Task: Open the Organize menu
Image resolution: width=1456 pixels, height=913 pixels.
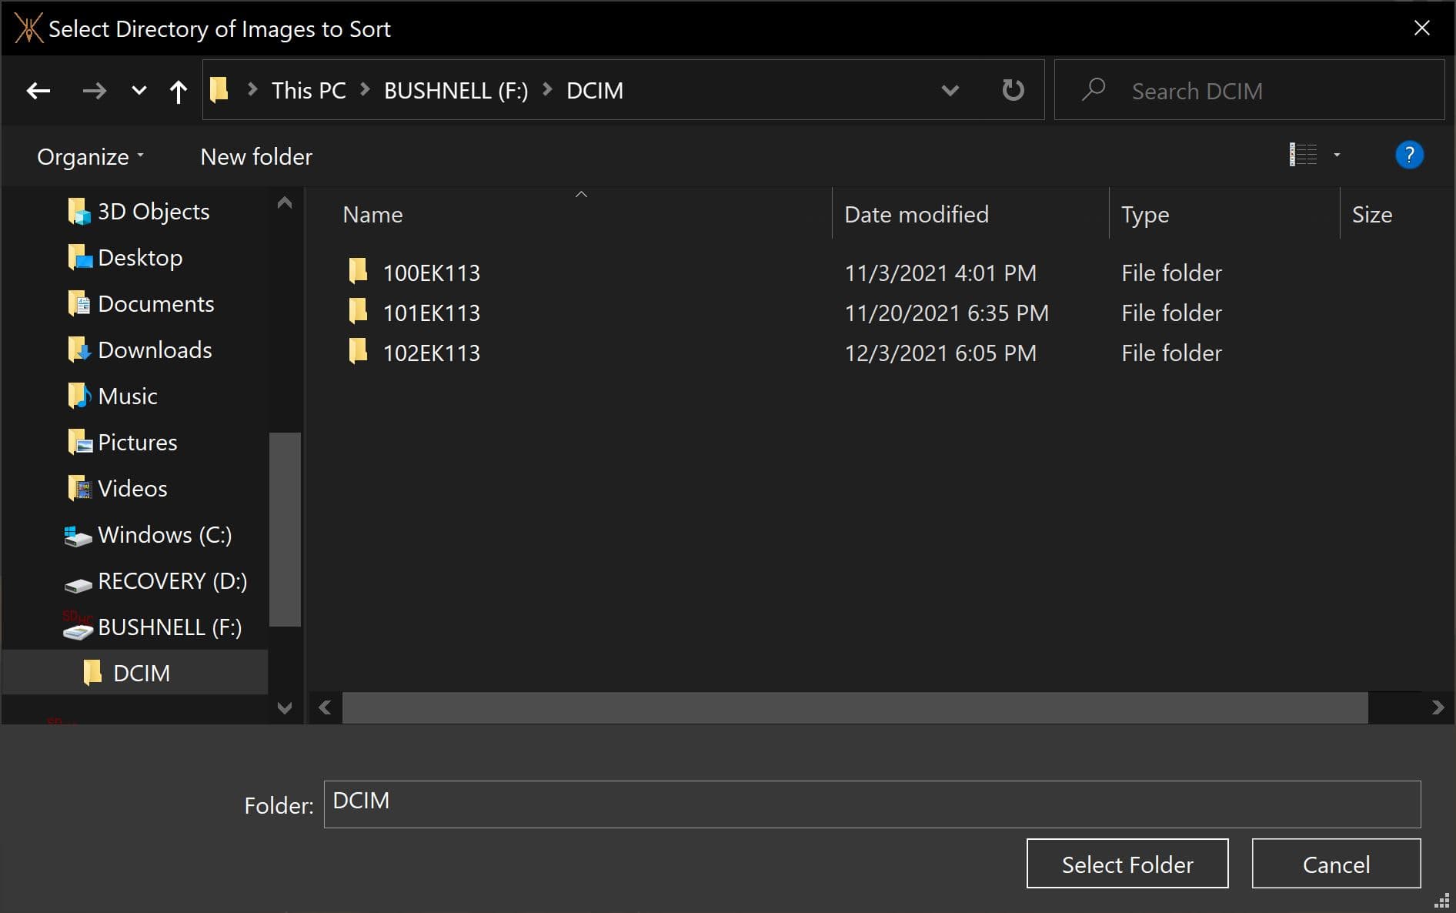Action: pos(90,156)
